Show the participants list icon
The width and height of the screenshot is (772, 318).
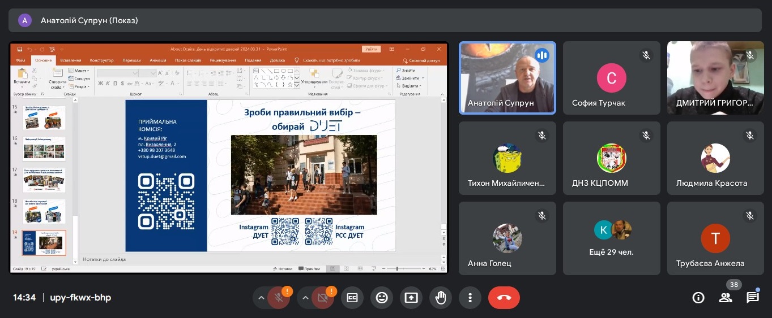click(x=725, y=298)
